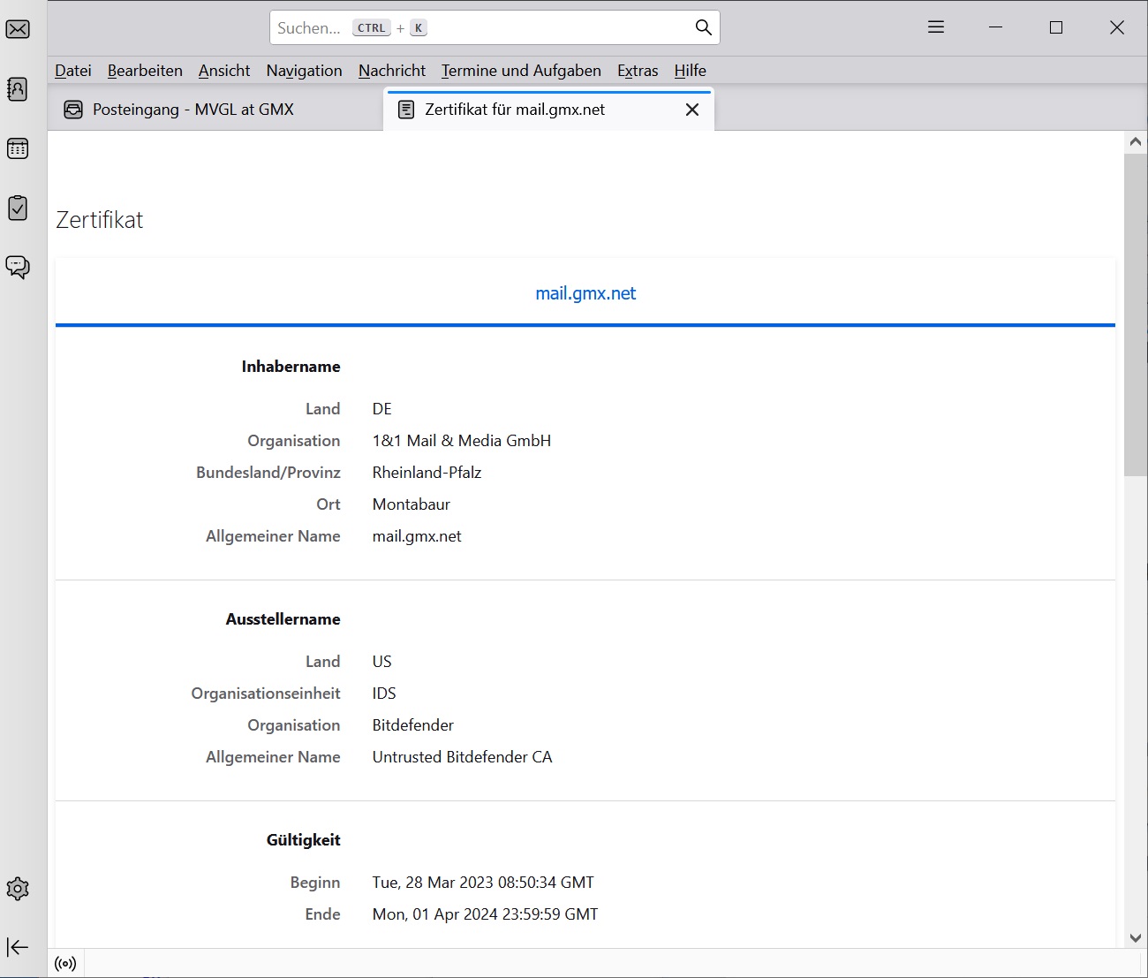Screen dimensions: 1148x978
Task: Click the certificate tab's document icon
Action: pos(406,110)
